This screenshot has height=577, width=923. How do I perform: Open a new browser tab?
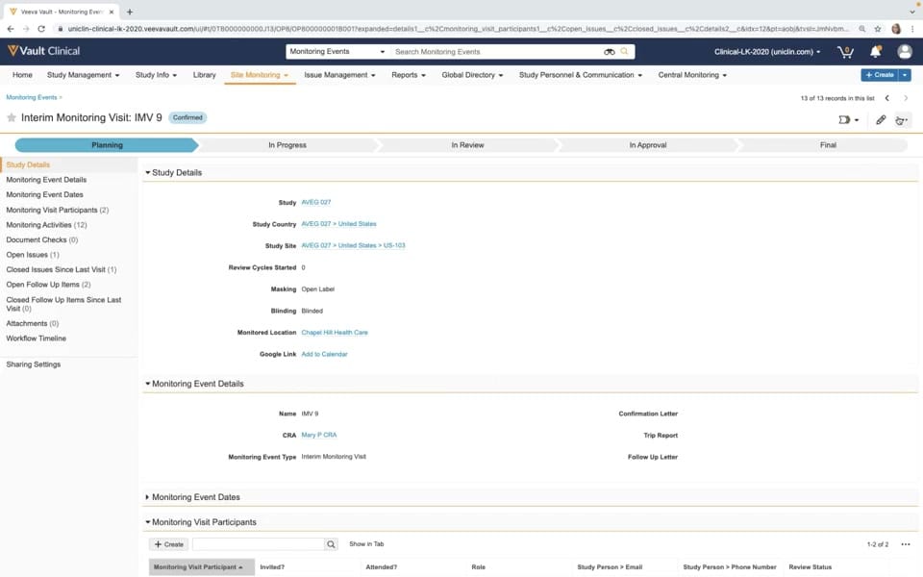tap(130, 12)
